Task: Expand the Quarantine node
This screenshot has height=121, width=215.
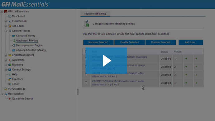Action: (x=6, y=60)
